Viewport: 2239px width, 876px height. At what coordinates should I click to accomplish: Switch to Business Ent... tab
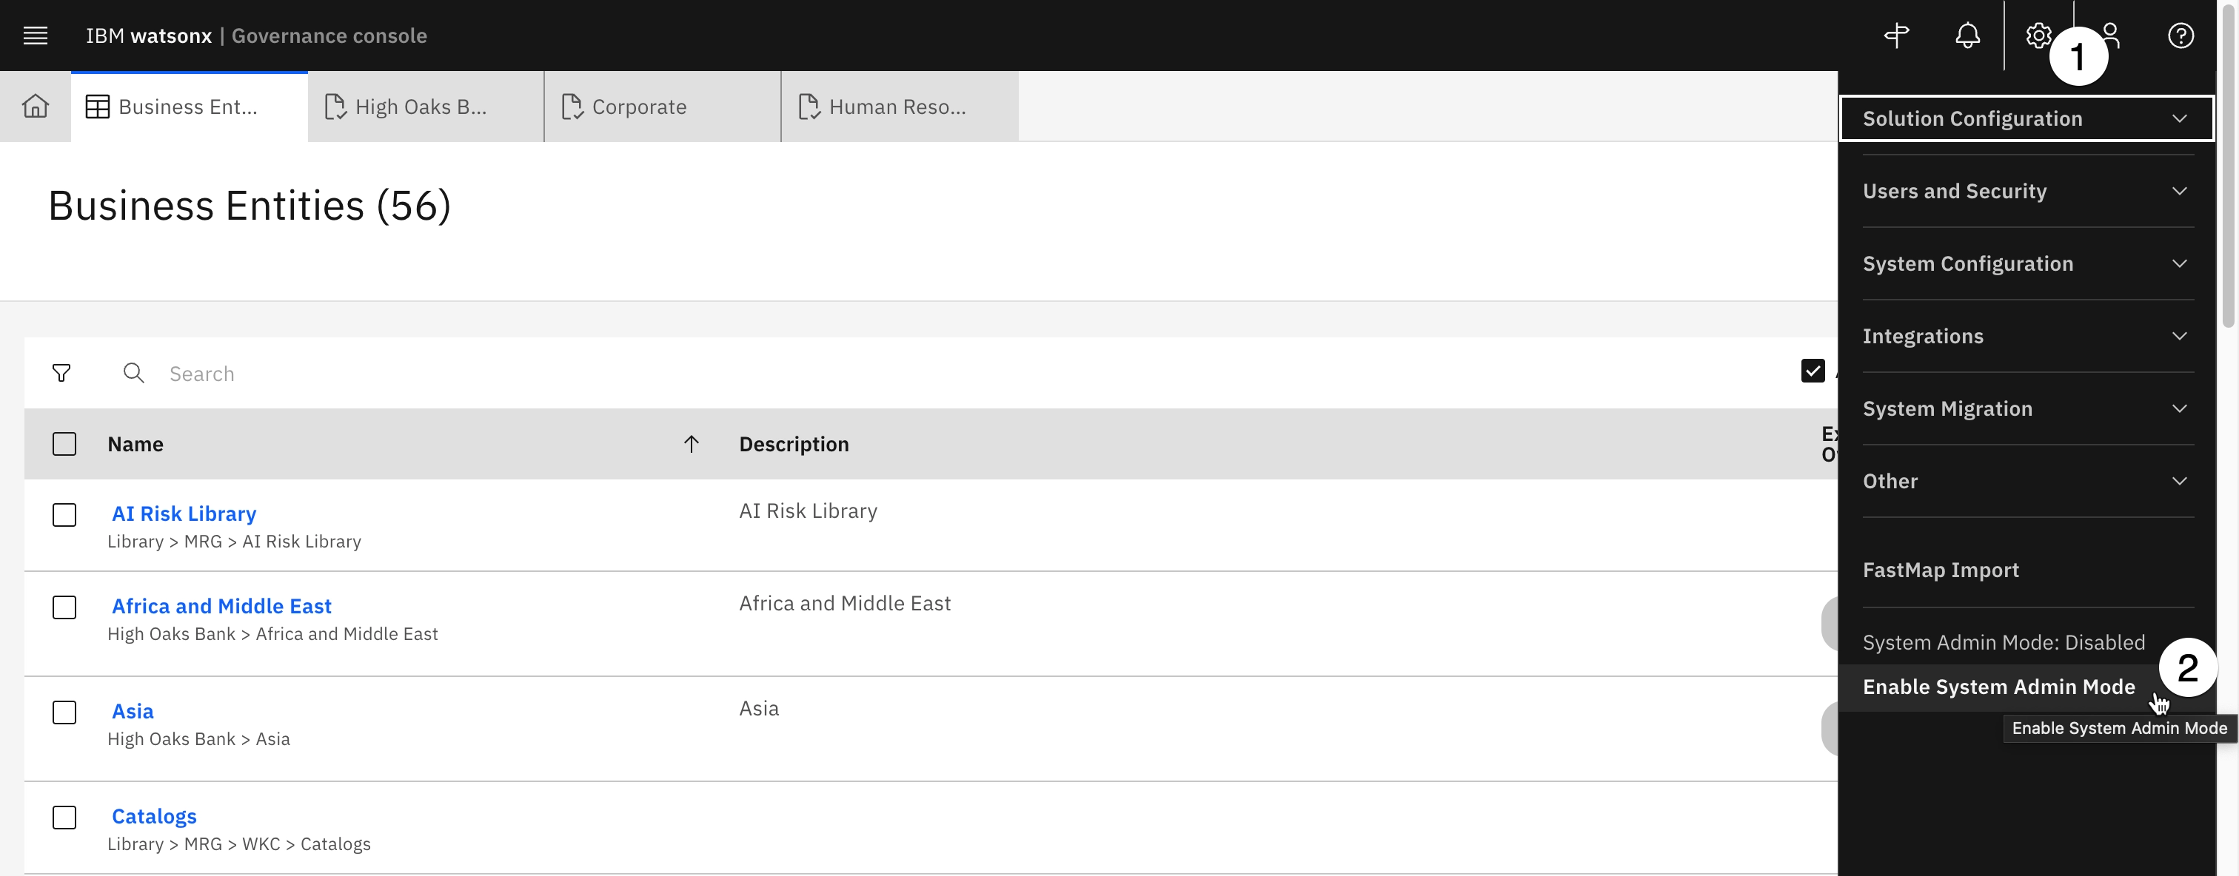190,107
